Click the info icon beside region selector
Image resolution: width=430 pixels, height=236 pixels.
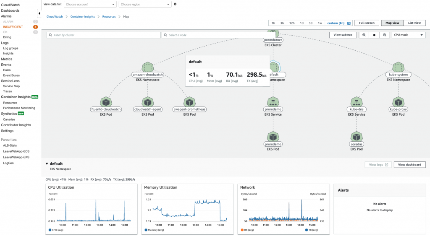pyautogui.click(x=175, y=4)
